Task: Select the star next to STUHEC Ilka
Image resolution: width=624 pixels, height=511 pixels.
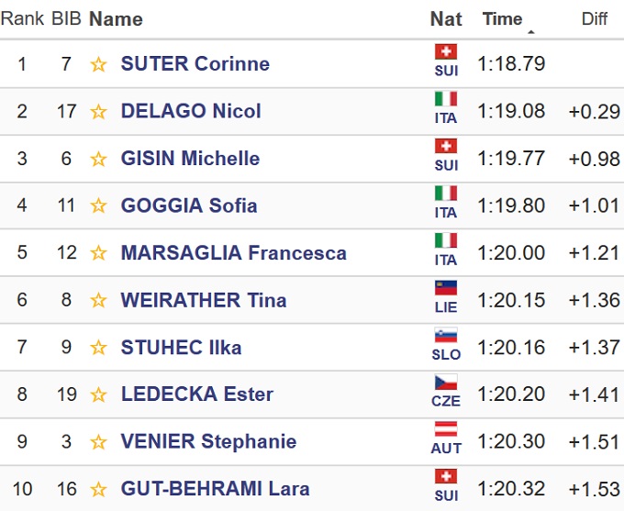Action: 98,348
